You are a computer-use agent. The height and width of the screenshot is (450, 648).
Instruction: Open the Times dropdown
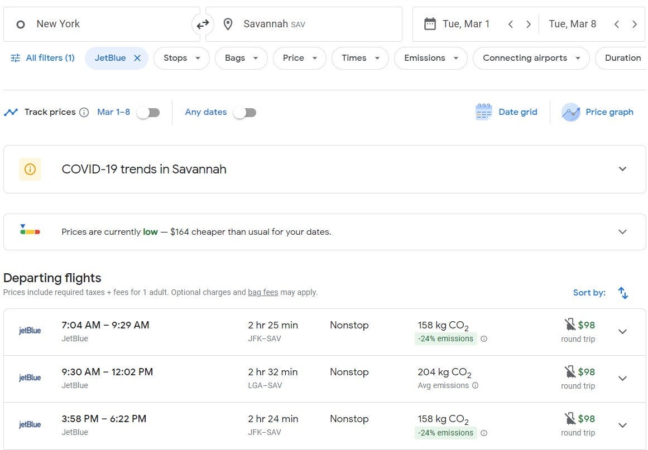pos(360,58)
